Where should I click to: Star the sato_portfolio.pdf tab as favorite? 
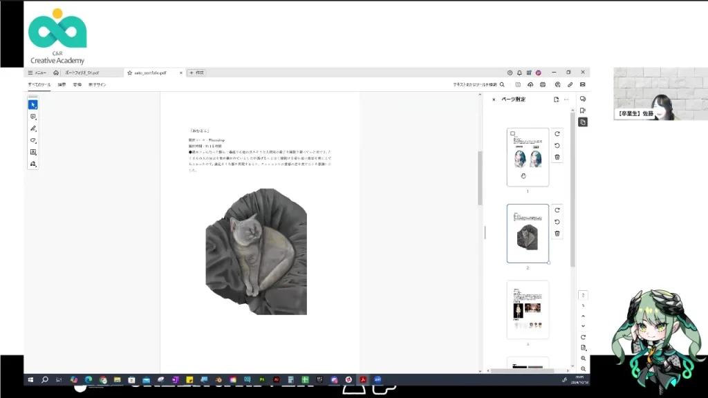129,73
